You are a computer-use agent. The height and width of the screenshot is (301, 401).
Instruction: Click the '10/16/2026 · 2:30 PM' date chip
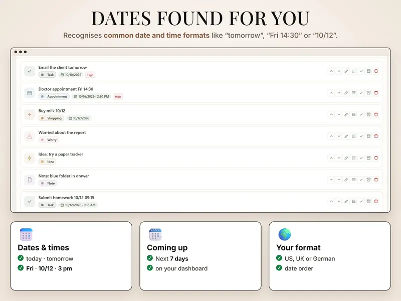pos(91,96)
